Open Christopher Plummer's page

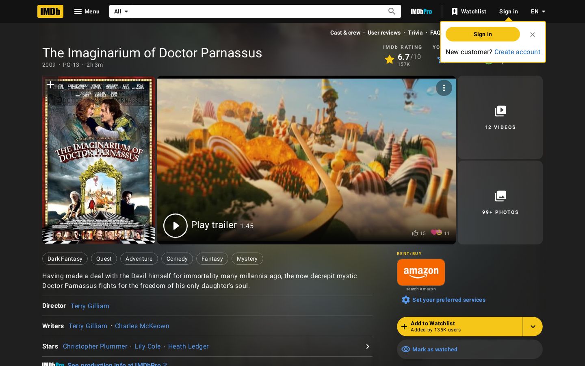click(95, 346)
